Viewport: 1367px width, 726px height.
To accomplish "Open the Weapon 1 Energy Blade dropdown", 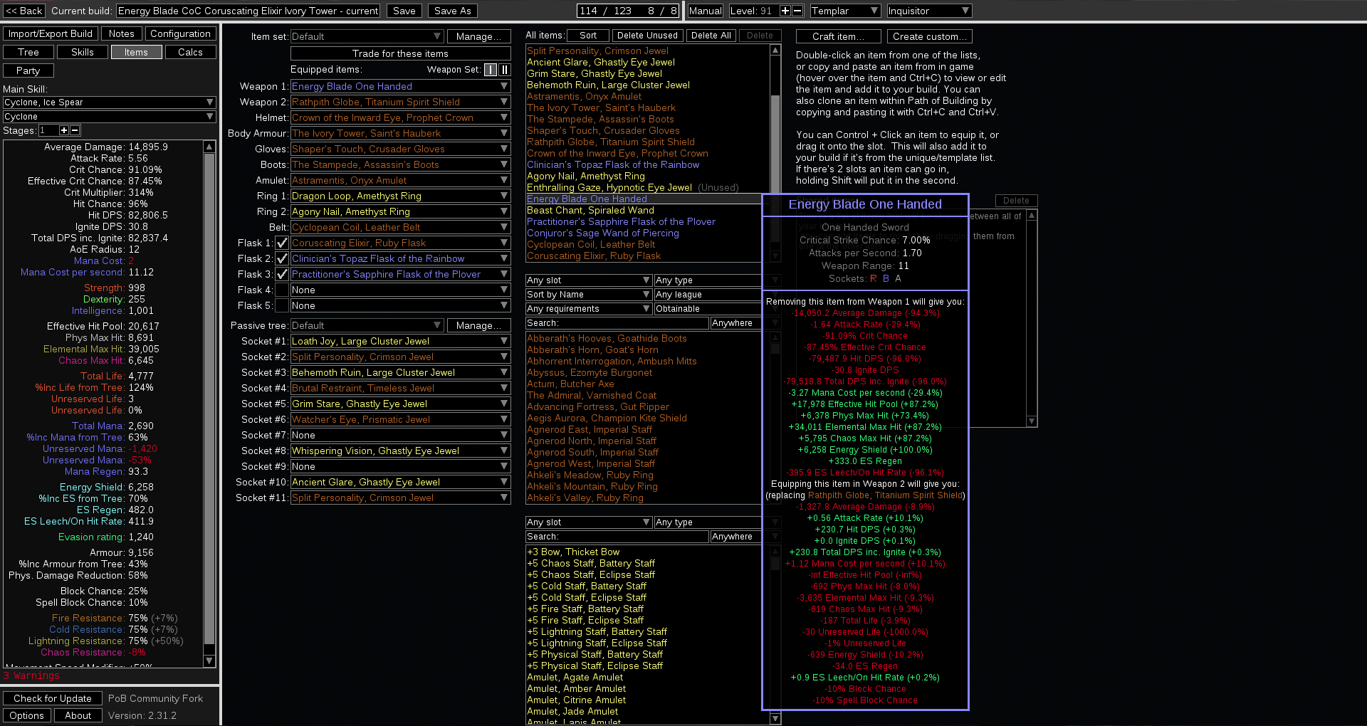I will point(400,86).
